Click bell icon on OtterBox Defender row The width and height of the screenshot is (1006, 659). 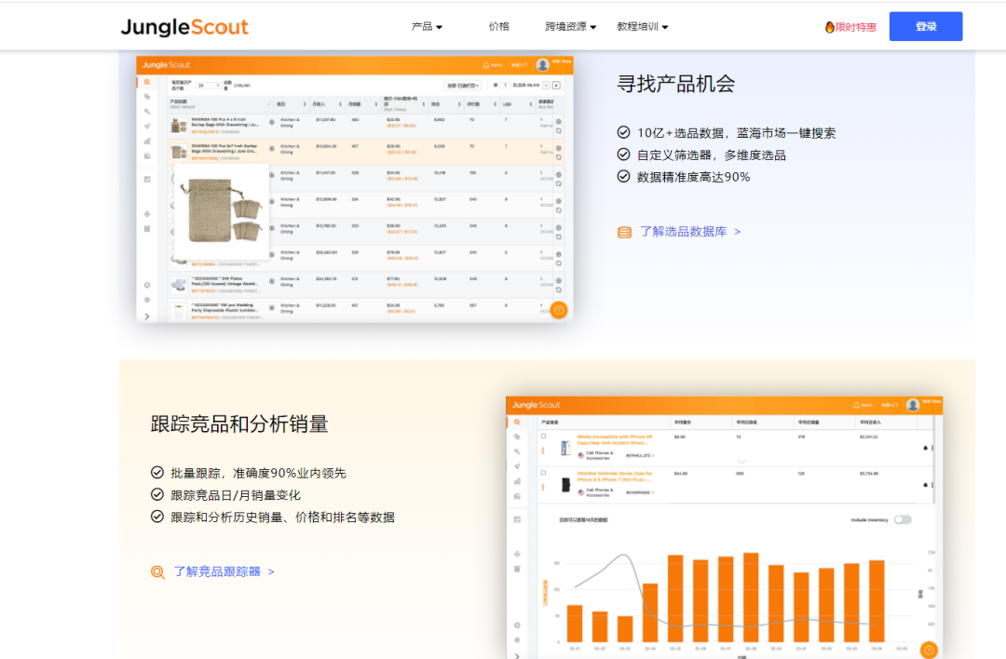click(x=925, y=485)
